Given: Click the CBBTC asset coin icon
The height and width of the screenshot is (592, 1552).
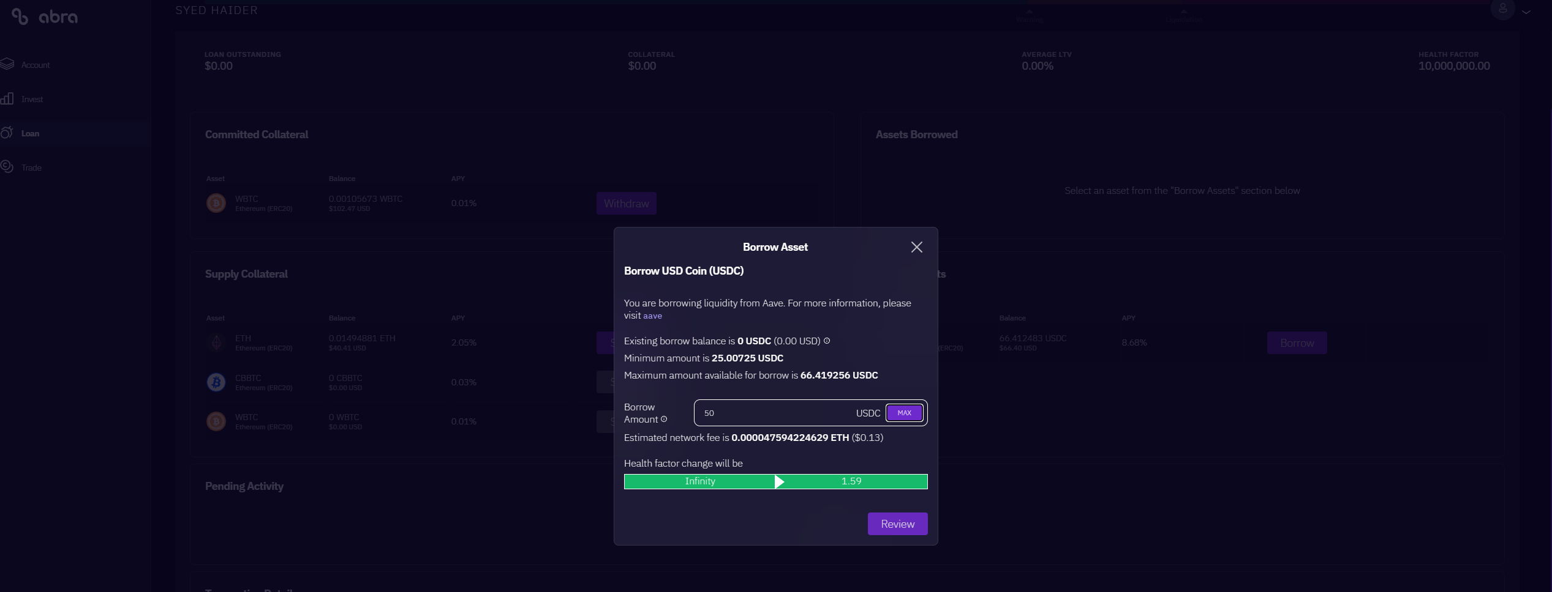Looking at the screenshot, I should tap(216, 382).
